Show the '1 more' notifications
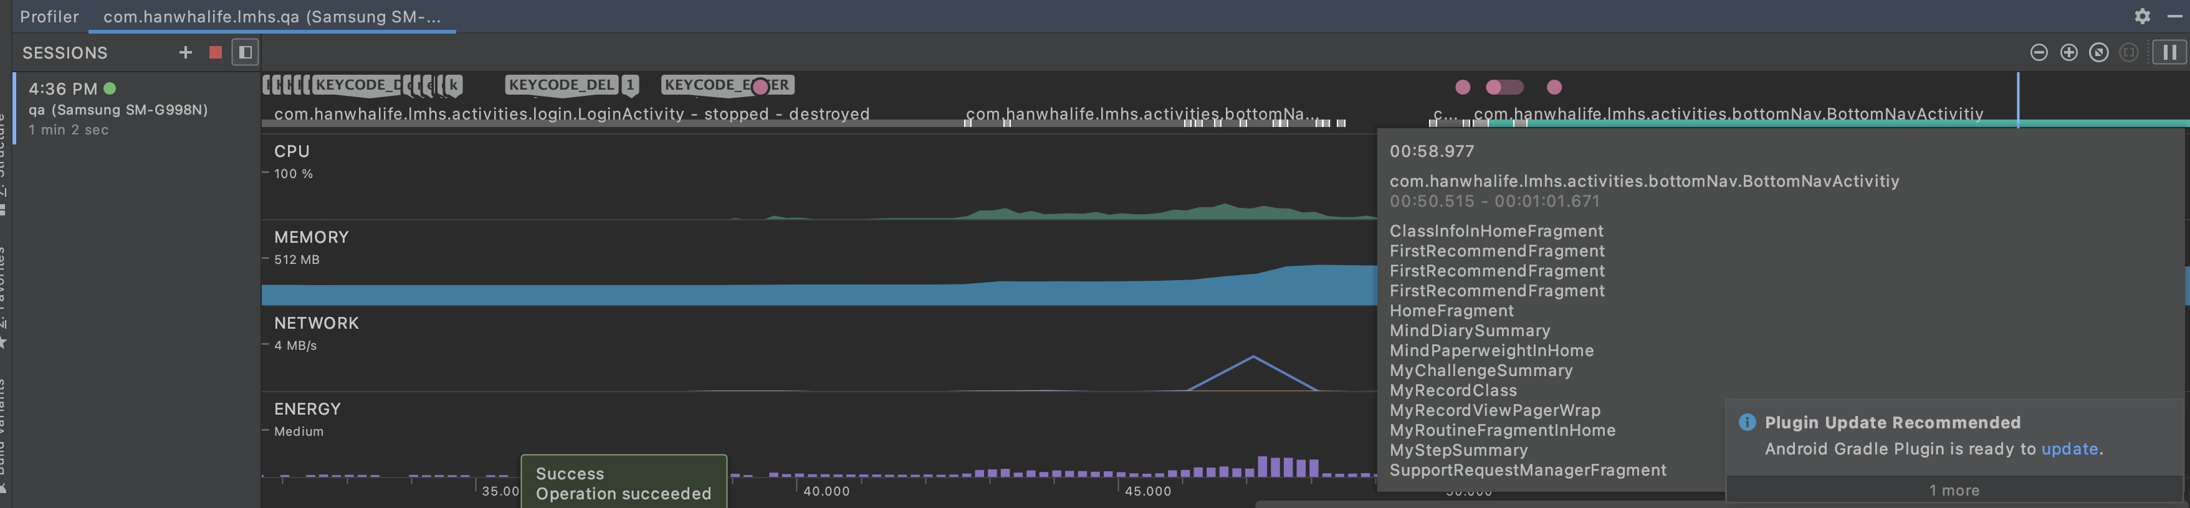This screenshot has height=508, width=2190. [1954, 490]
